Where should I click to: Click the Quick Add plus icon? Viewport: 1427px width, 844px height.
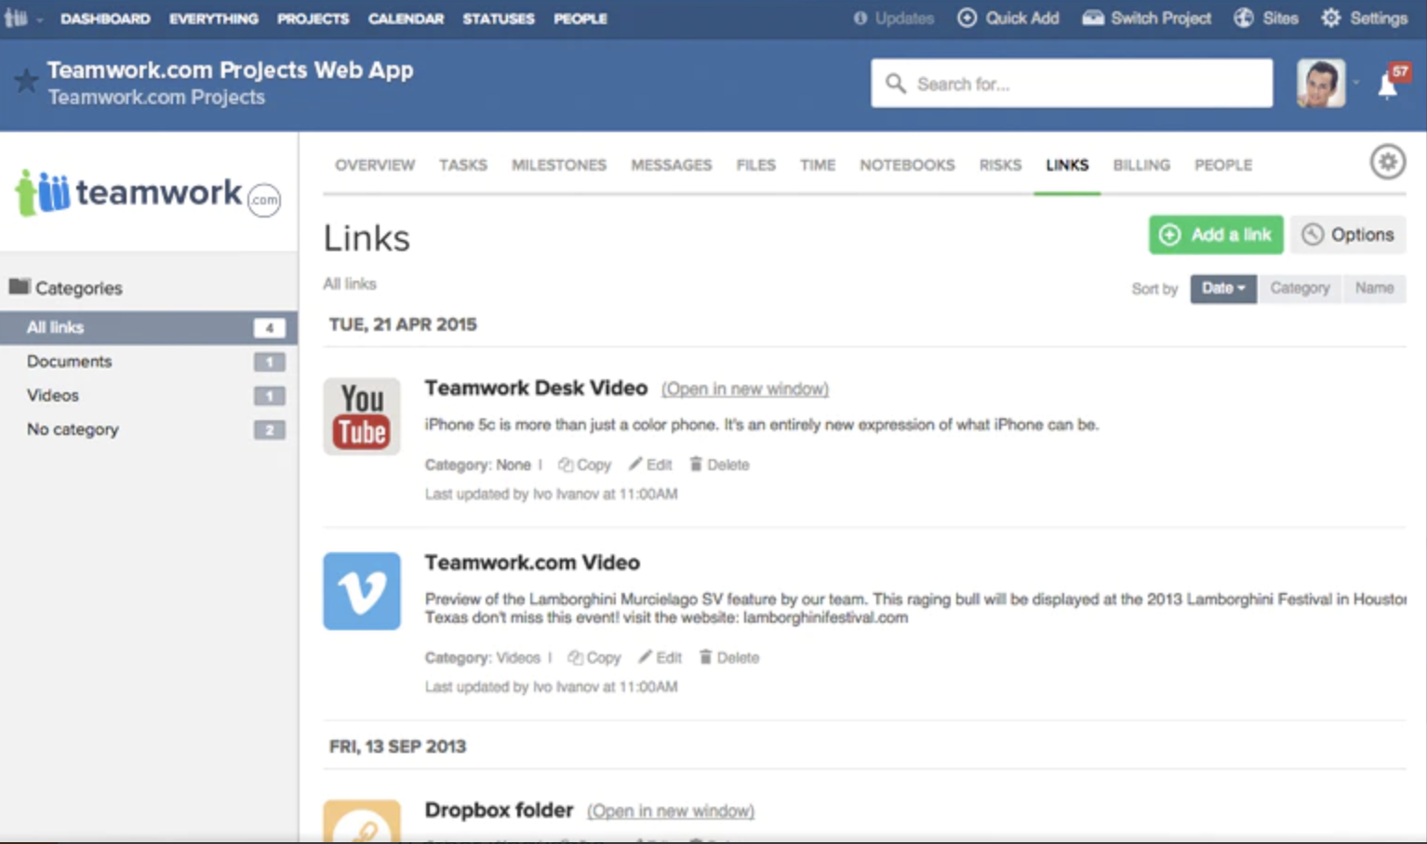(967, 18)
